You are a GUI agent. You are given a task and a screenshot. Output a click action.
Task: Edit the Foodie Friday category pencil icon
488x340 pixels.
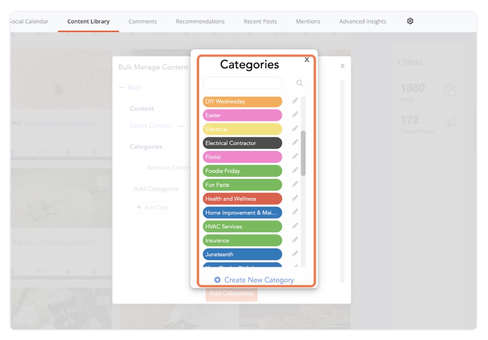pos(295,170)
